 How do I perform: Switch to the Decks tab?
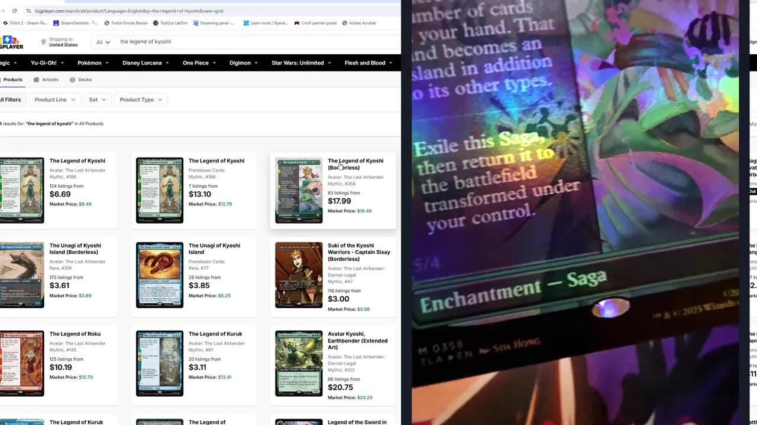(80, 80)
